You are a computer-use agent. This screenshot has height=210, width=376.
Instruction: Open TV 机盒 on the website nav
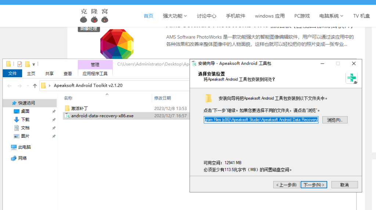[x=361, y=16]
